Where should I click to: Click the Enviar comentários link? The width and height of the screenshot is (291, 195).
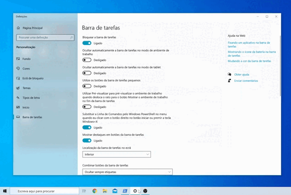click(246, 80)
